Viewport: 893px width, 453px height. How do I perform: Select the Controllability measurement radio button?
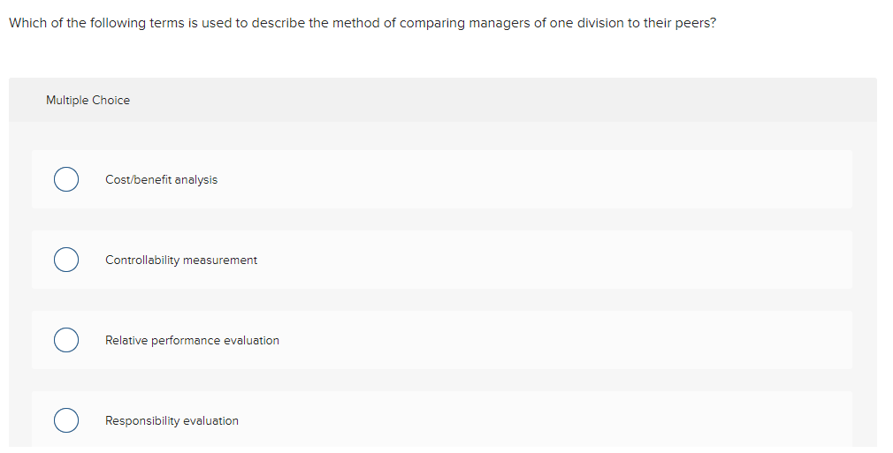pyautogui.click(x=65, y=260)
